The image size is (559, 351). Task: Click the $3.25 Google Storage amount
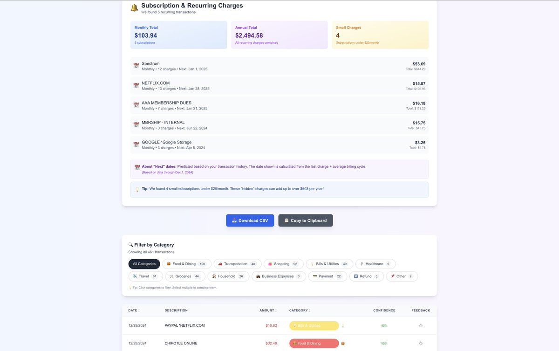(x=420, y=143)
